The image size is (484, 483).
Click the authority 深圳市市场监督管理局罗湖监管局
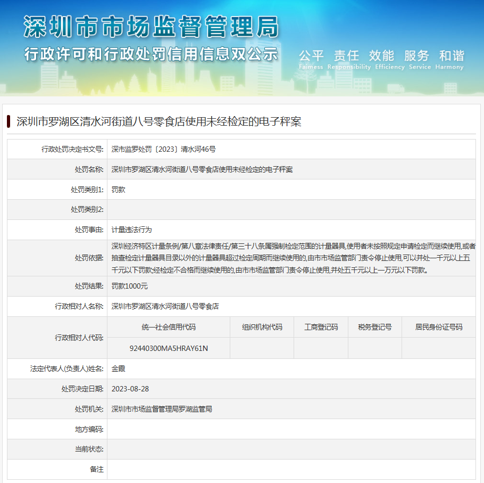(x=162, y=409)
